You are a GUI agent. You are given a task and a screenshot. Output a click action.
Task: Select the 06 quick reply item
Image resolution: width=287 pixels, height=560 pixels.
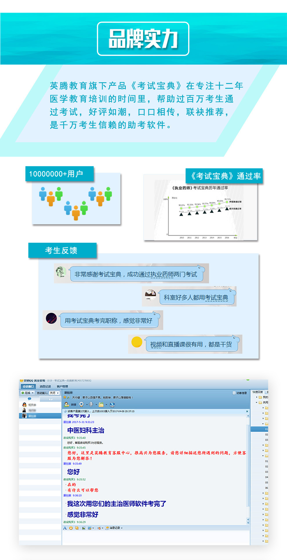pos(266,488)
